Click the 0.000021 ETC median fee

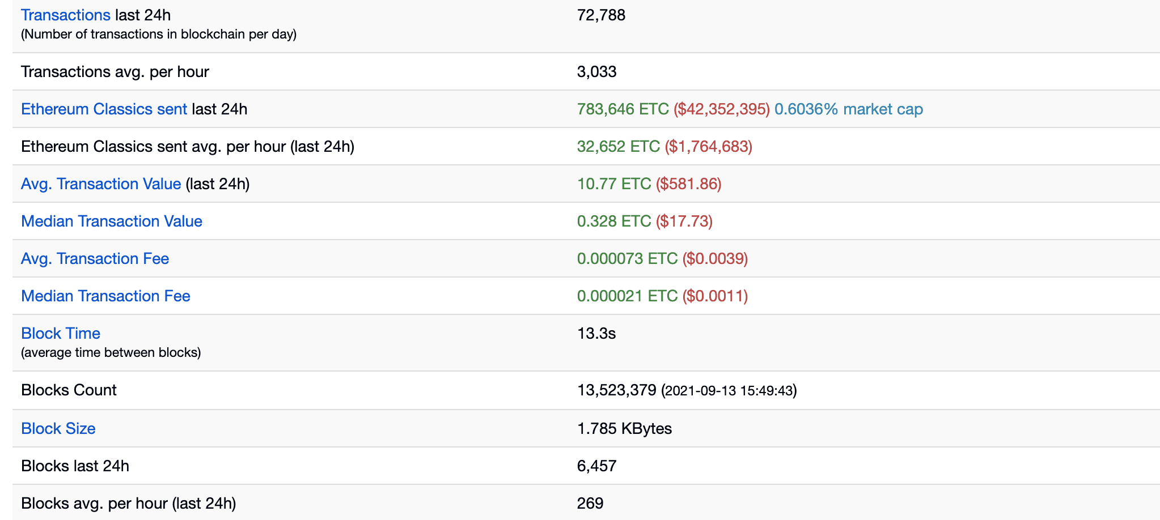(628, 296)
